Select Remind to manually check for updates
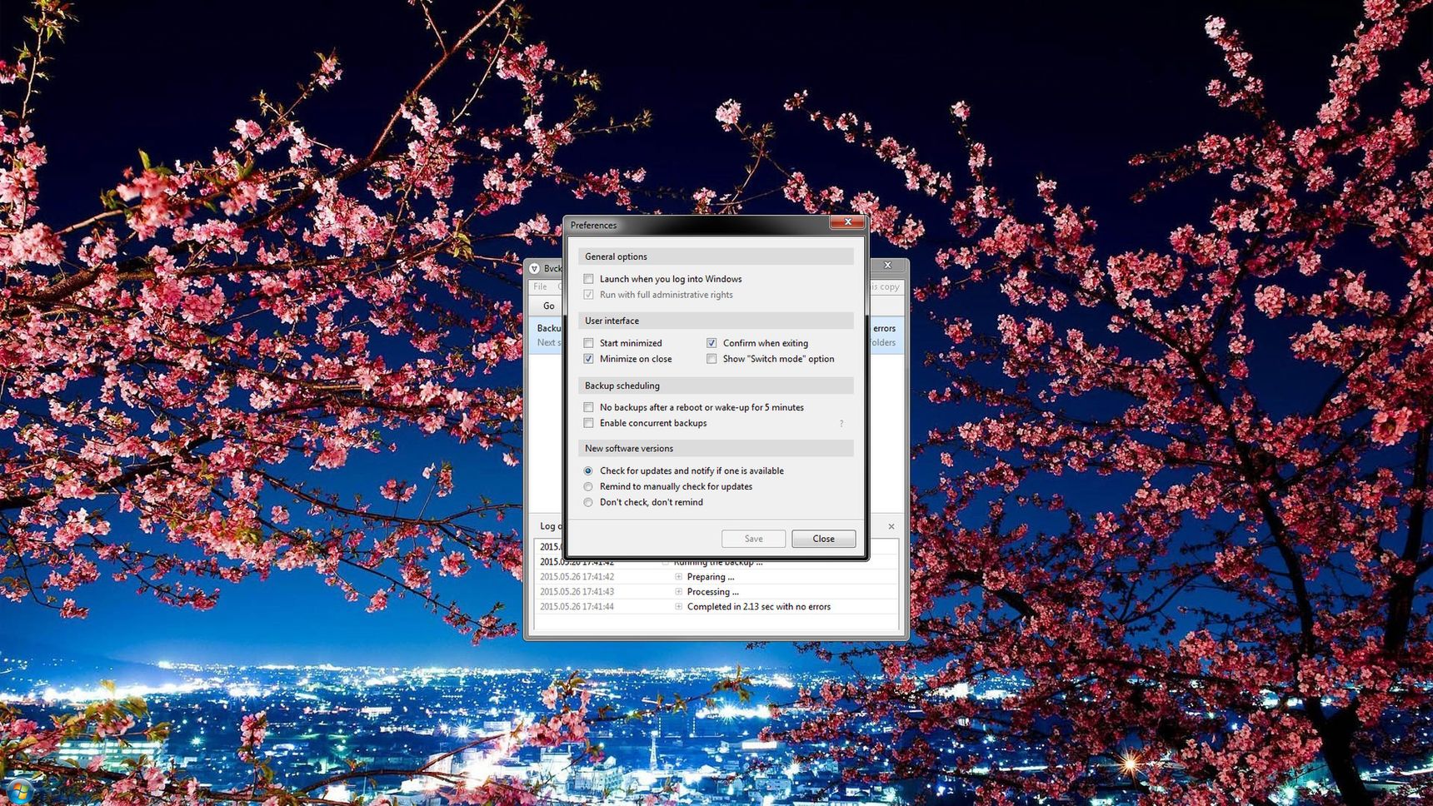Viewport: 1433px width, 806px height. [588, 486]
